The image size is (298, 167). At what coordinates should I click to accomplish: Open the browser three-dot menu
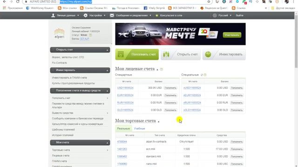(x=293, y=1)
